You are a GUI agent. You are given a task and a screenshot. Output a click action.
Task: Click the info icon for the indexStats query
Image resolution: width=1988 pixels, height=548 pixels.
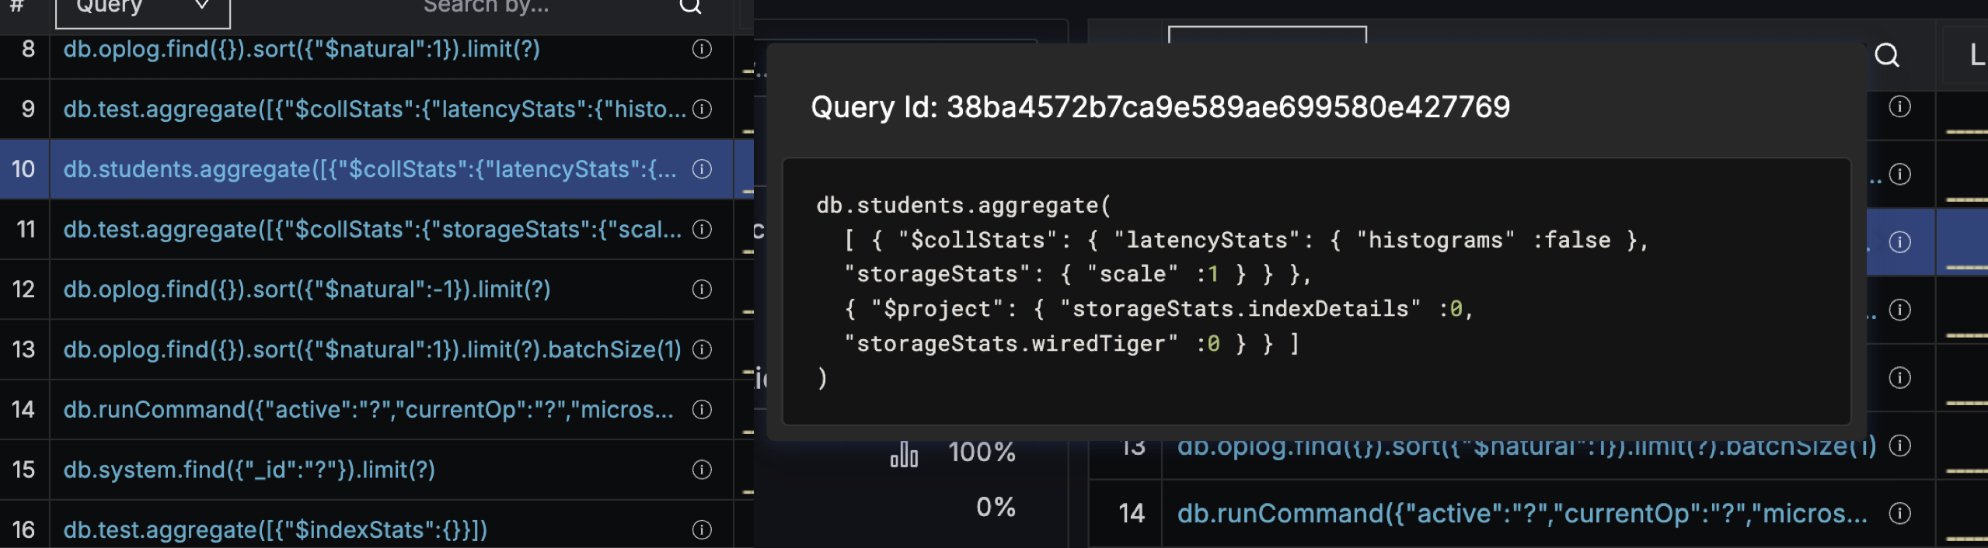pos(702,529)
